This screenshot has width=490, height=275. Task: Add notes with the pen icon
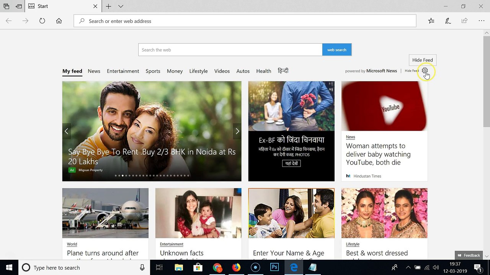pyautogui.click(x=448, y=21)
